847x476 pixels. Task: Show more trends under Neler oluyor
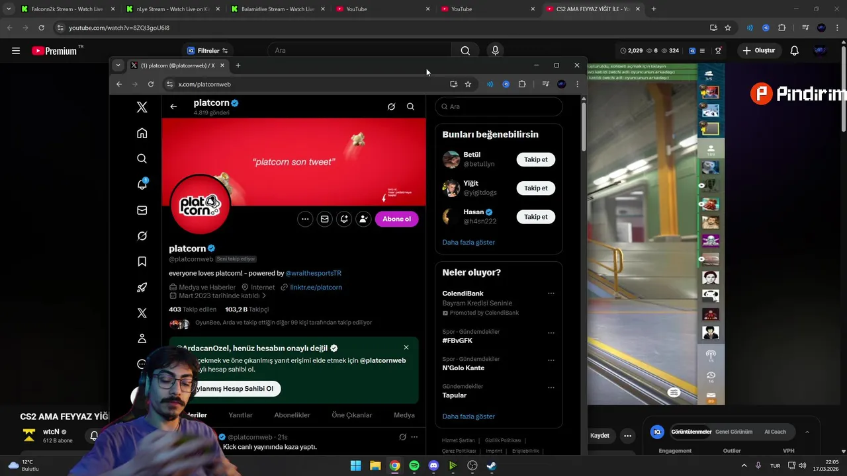468,416
